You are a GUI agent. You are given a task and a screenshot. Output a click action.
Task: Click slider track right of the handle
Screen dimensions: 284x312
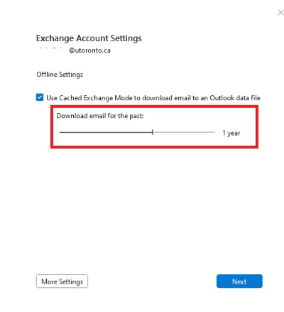(184, 132)
